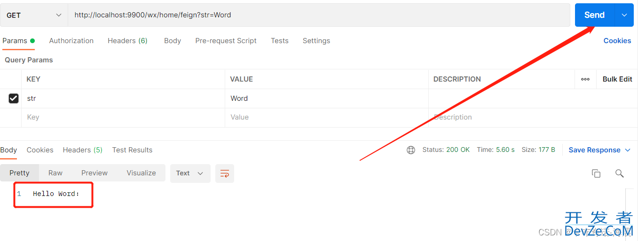Open the Settings tab
Screen dimensions: 638x241
[x=316, y=41]
